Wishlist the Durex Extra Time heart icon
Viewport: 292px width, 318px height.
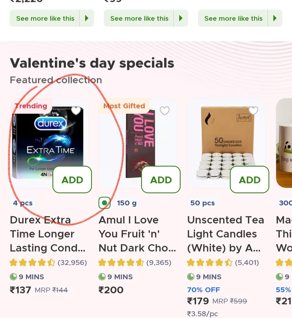(x=76, y=110)
